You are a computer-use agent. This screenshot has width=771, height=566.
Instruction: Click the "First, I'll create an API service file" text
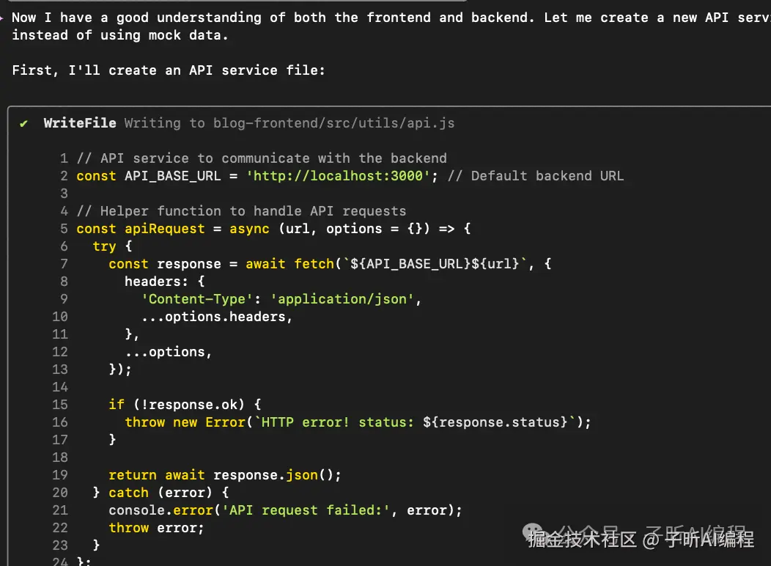pyautogui.click(x=168, y=70)
